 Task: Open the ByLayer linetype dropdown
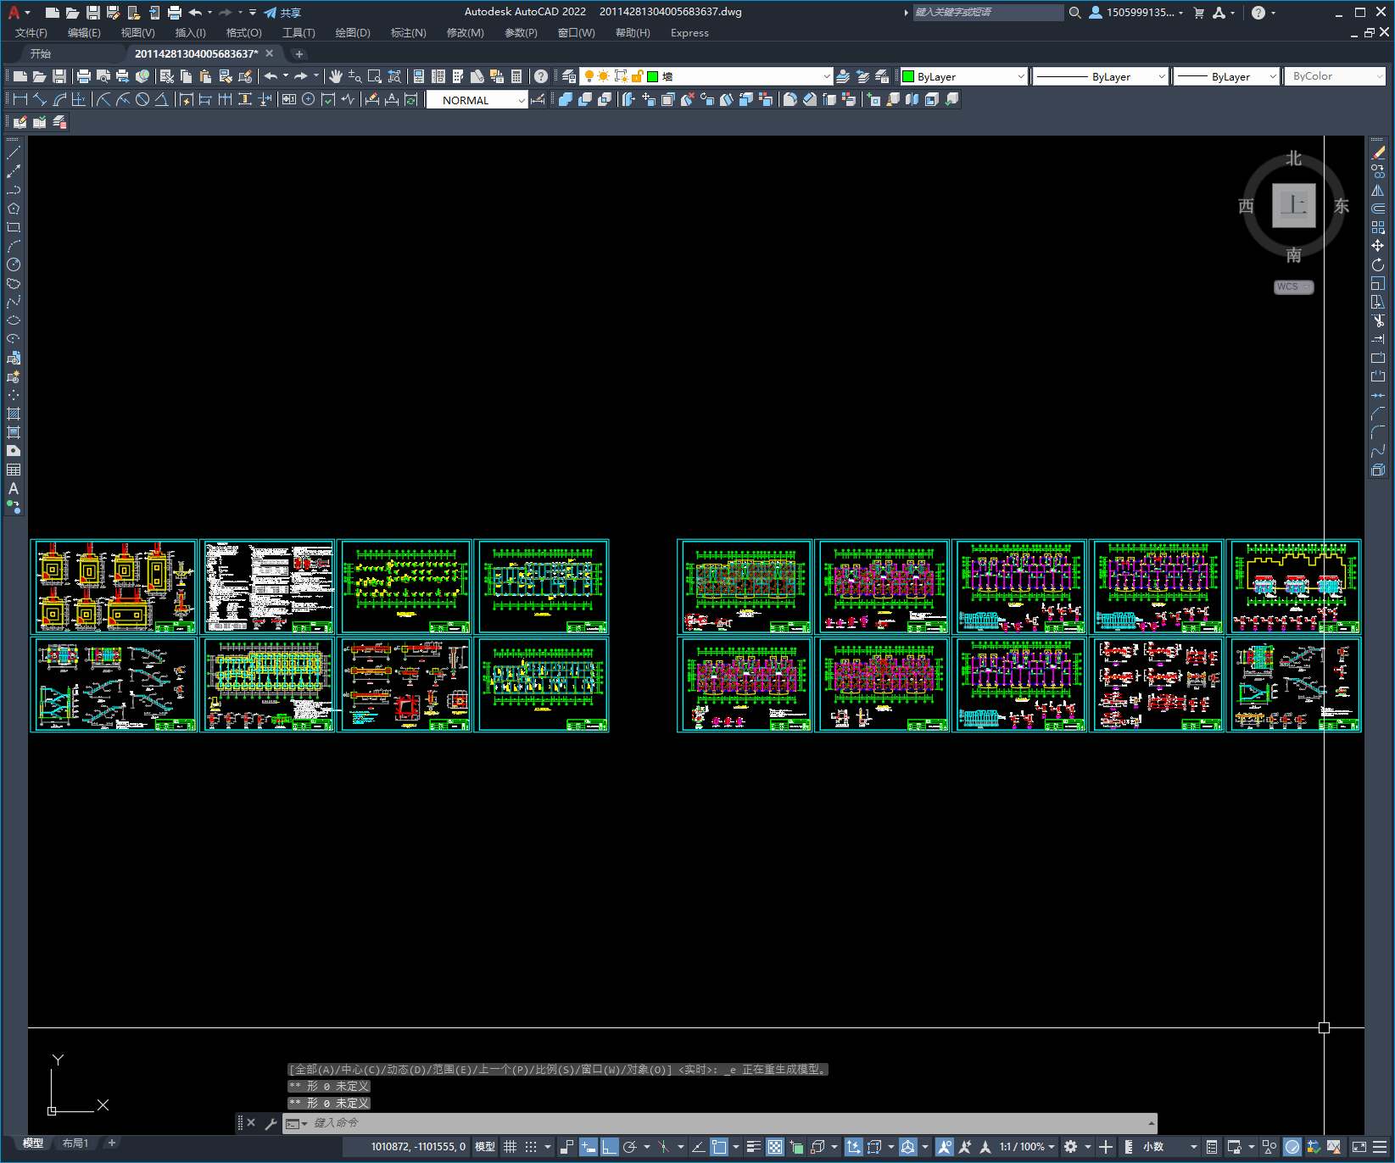1100,76
